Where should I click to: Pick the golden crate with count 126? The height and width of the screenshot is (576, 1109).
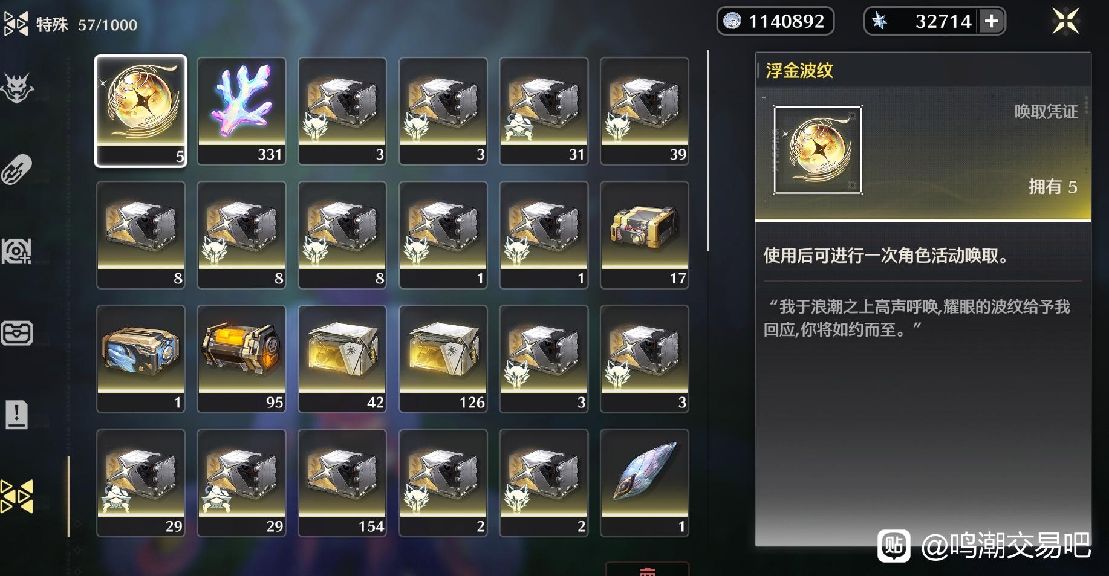click(443, 359)
